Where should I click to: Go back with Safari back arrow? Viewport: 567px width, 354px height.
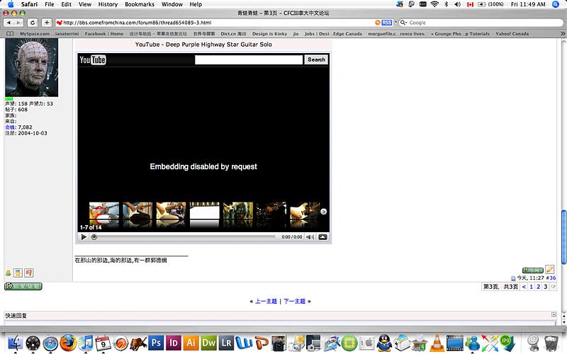click(9, 23)
